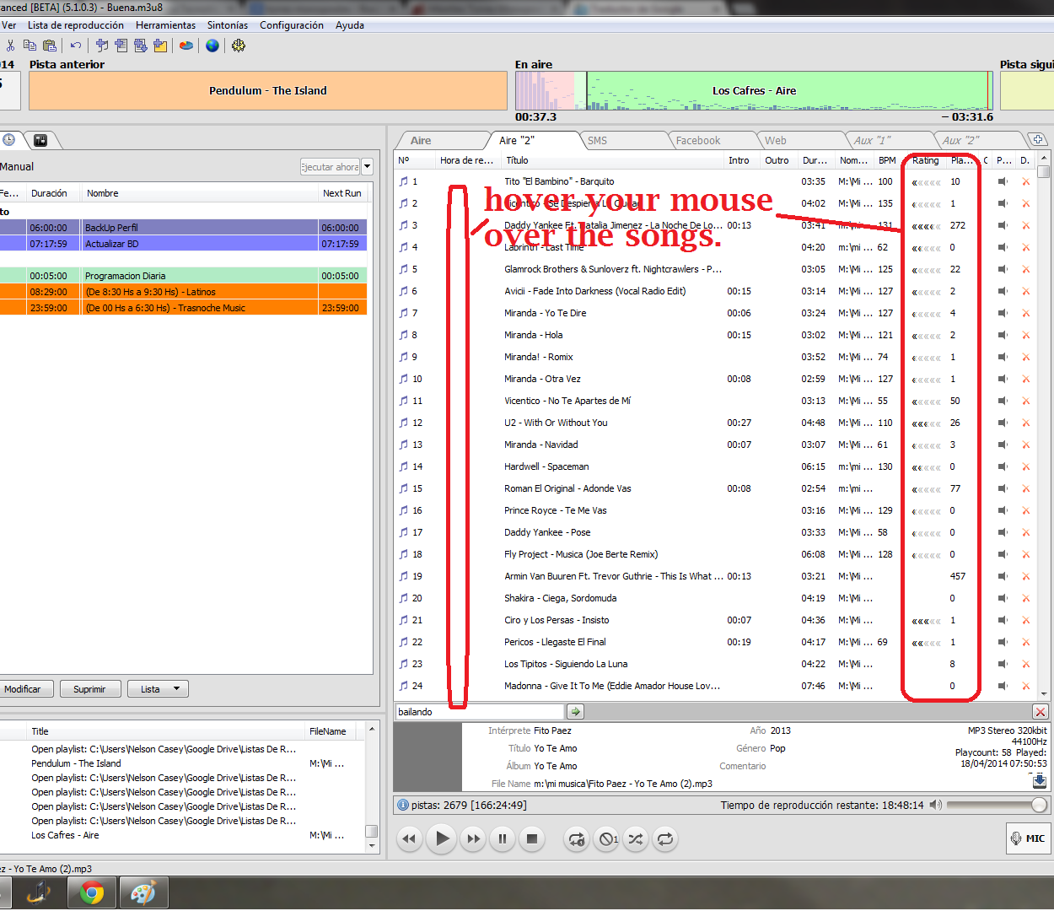1054x911 pixels.
Task: Toggle the stop-after-one-track button
Action: click(607, 838)
